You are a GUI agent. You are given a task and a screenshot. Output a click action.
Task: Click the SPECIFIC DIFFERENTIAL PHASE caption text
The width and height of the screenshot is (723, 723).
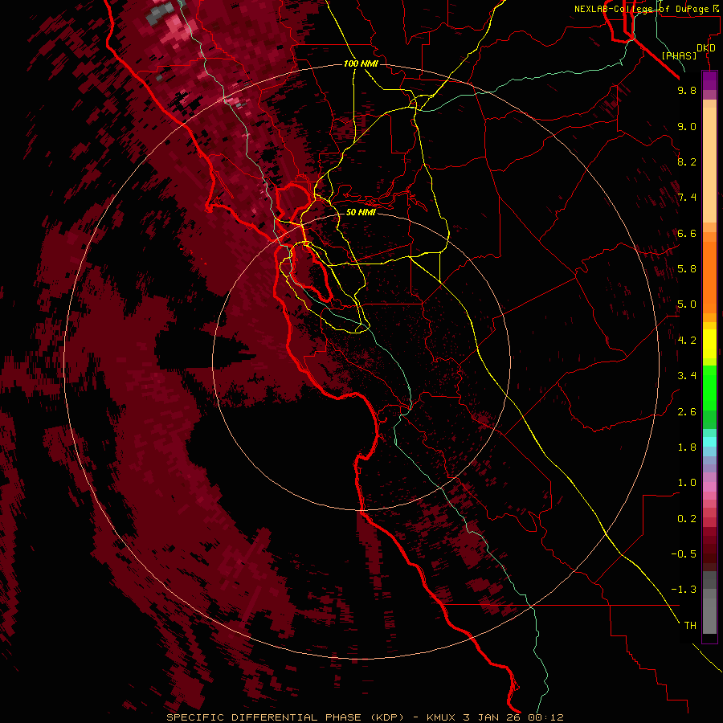coord(266,717)
